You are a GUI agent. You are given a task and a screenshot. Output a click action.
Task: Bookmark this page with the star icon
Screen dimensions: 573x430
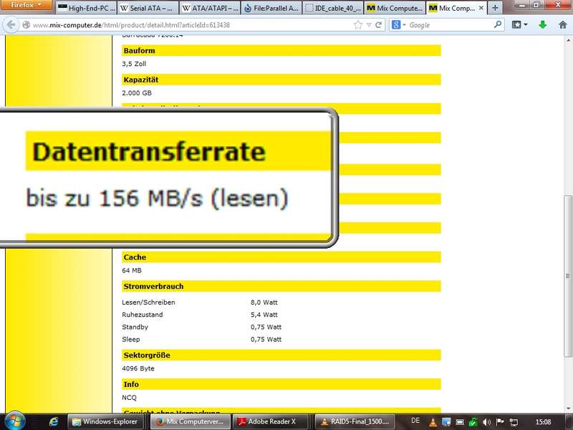tap(358, 25)
